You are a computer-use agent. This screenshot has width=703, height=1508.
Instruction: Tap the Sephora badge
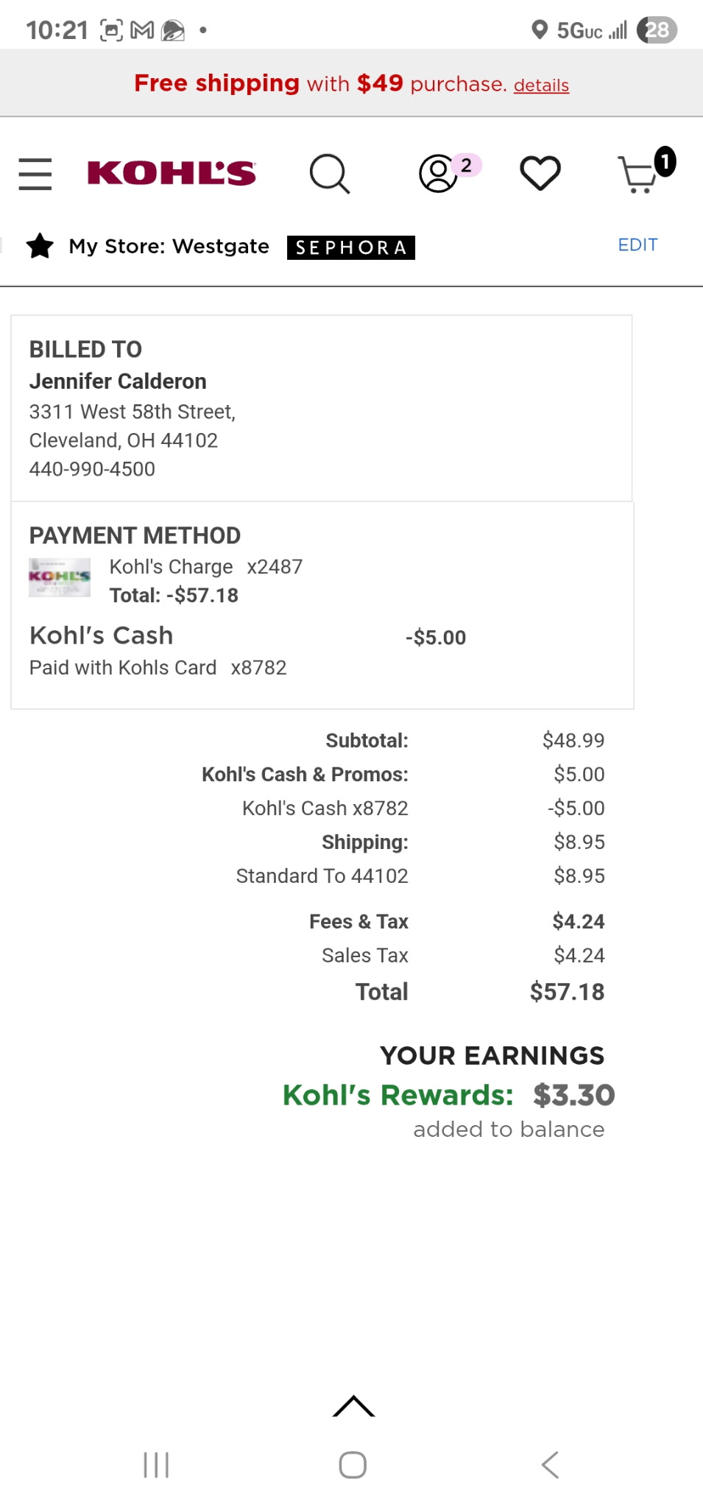(x=351, y=247)
